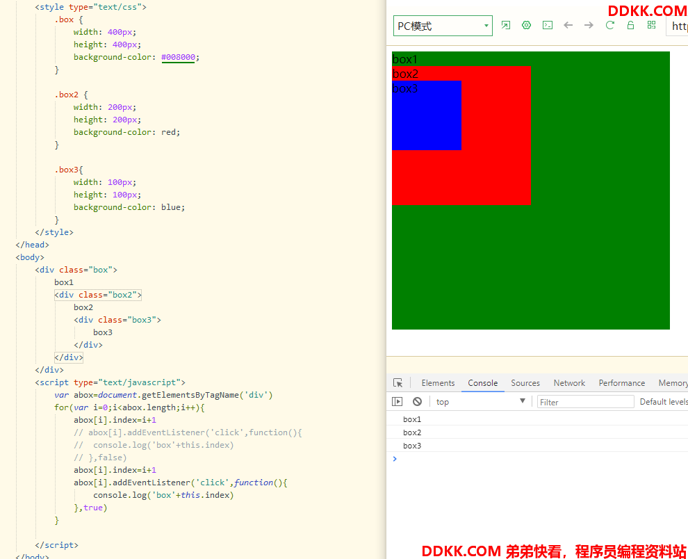Screen dimensions: 688x559
Task: Switch to the Sources tab
Action: click(x=525, y=383)
